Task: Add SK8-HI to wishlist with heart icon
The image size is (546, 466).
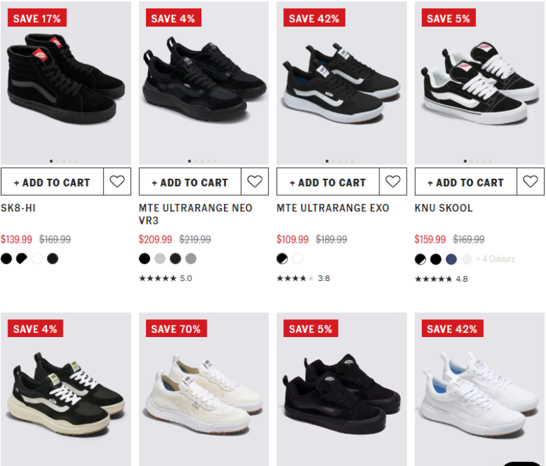Action: pos(117,181)
